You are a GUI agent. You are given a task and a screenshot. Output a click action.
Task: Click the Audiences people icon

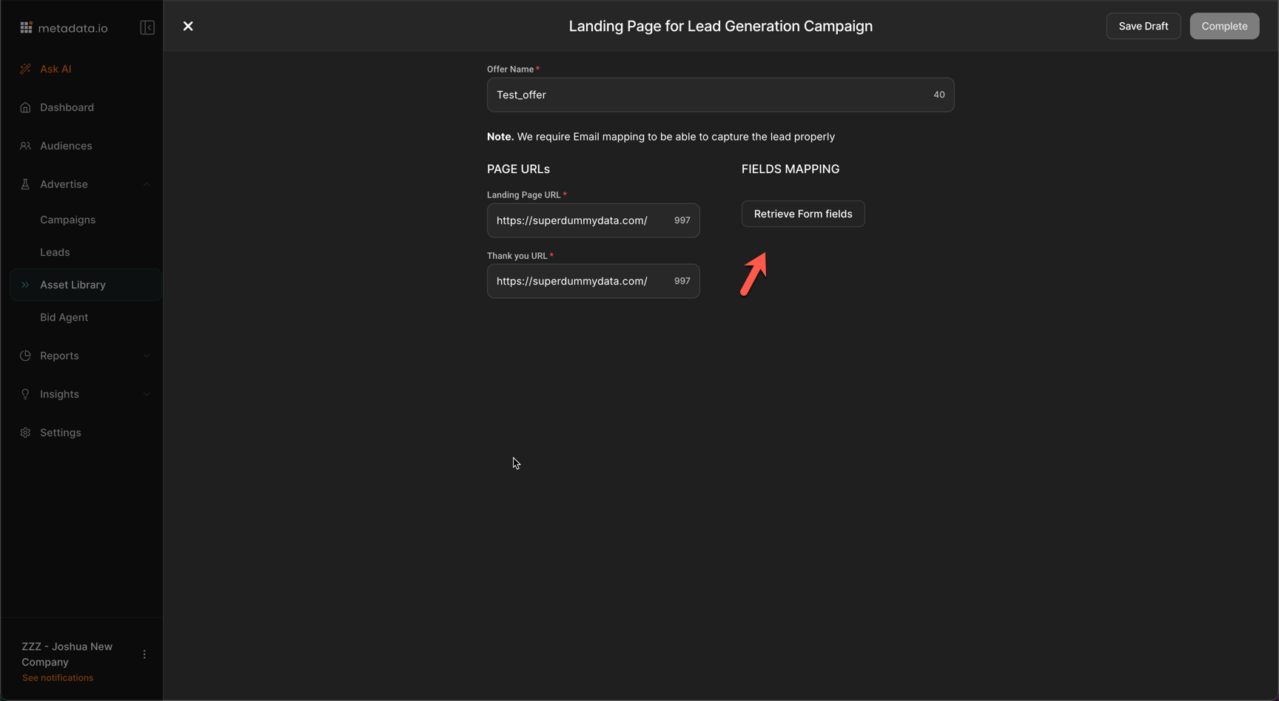(26, 146)
